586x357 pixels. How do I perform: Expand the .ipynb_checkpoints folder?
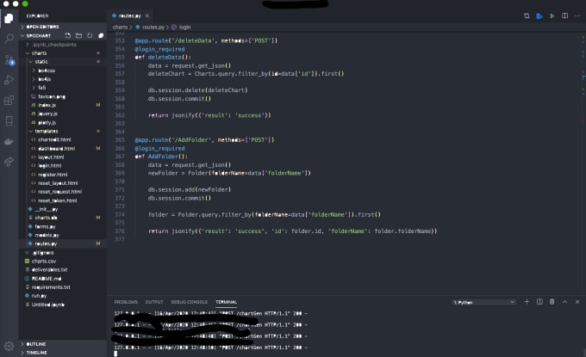[63, 45]
